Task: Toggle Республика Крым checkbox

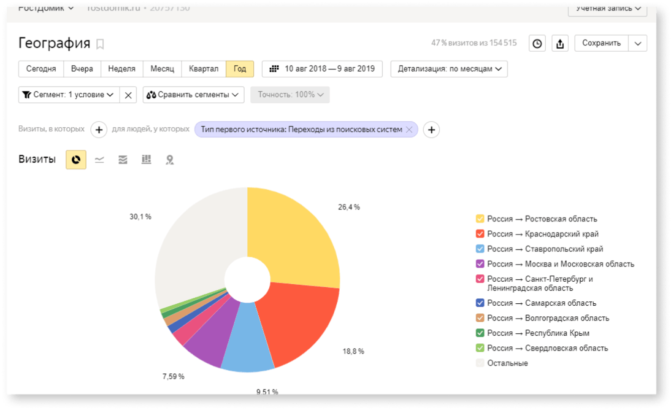Action: pos(480,333)
